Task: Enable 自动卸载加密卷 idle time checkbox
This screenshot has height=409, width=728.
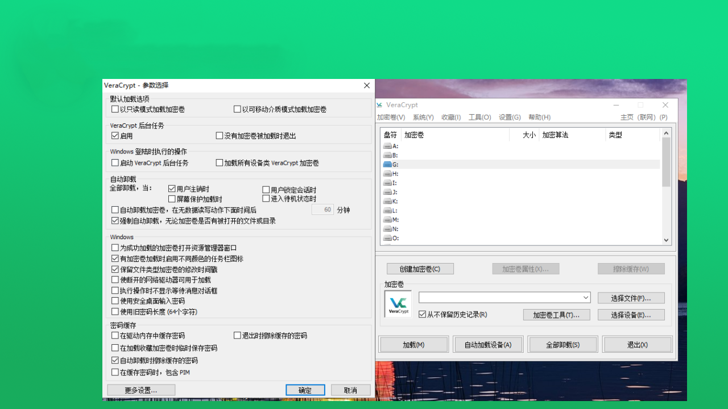Action: pos(115,210)
